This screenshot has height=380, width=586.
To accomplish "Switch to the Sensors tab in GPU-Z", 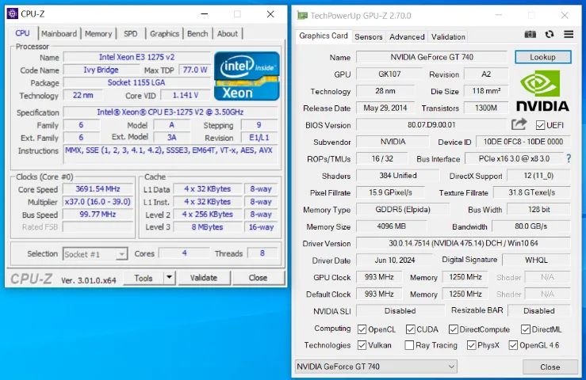I will (x=369, y=36).
